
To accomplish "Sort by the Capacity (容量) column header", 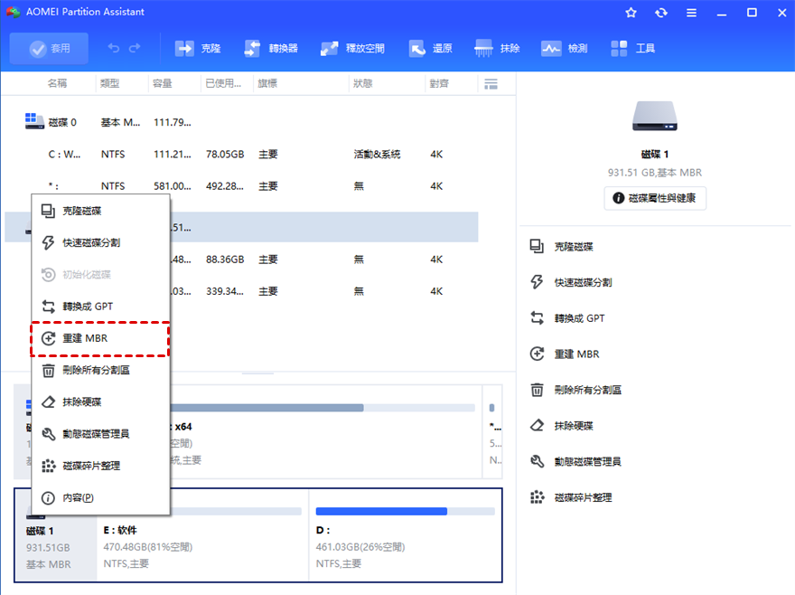I will point(163,83).
